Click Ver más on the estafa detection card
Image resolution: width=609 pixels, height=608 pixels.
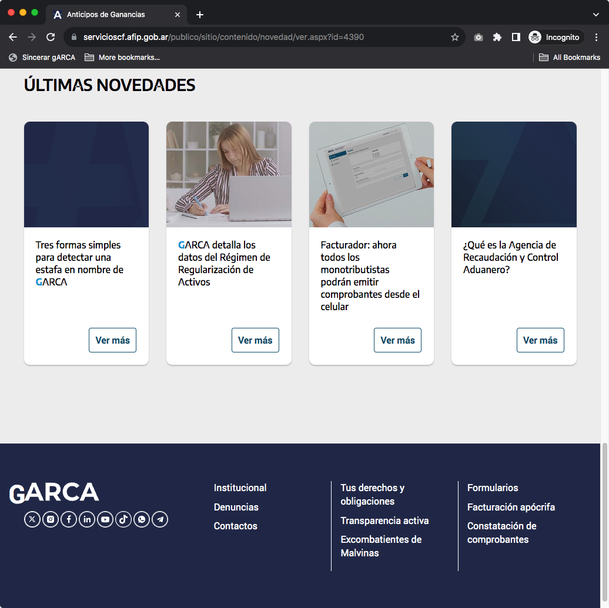coord(113,340)
